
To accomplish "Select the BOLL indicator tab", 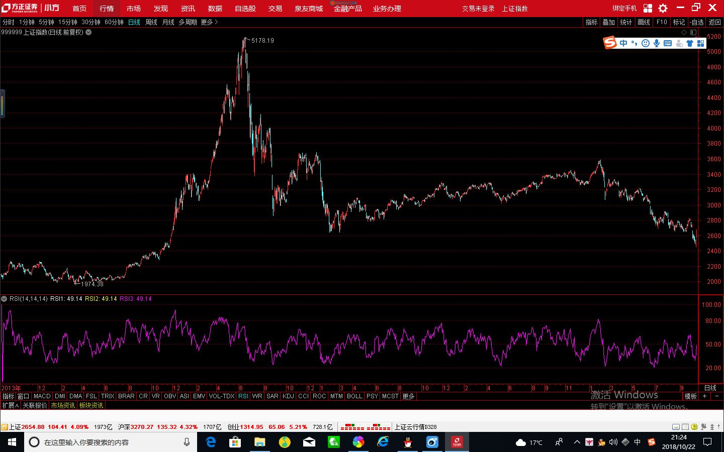I will click(x=354, y=396).
